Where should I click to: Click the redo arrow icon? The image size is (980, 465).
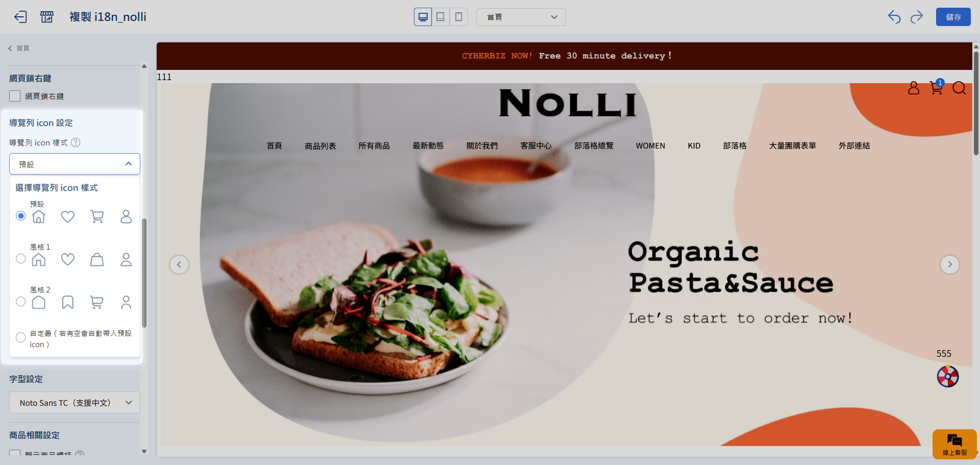click(x=917, y=17)
